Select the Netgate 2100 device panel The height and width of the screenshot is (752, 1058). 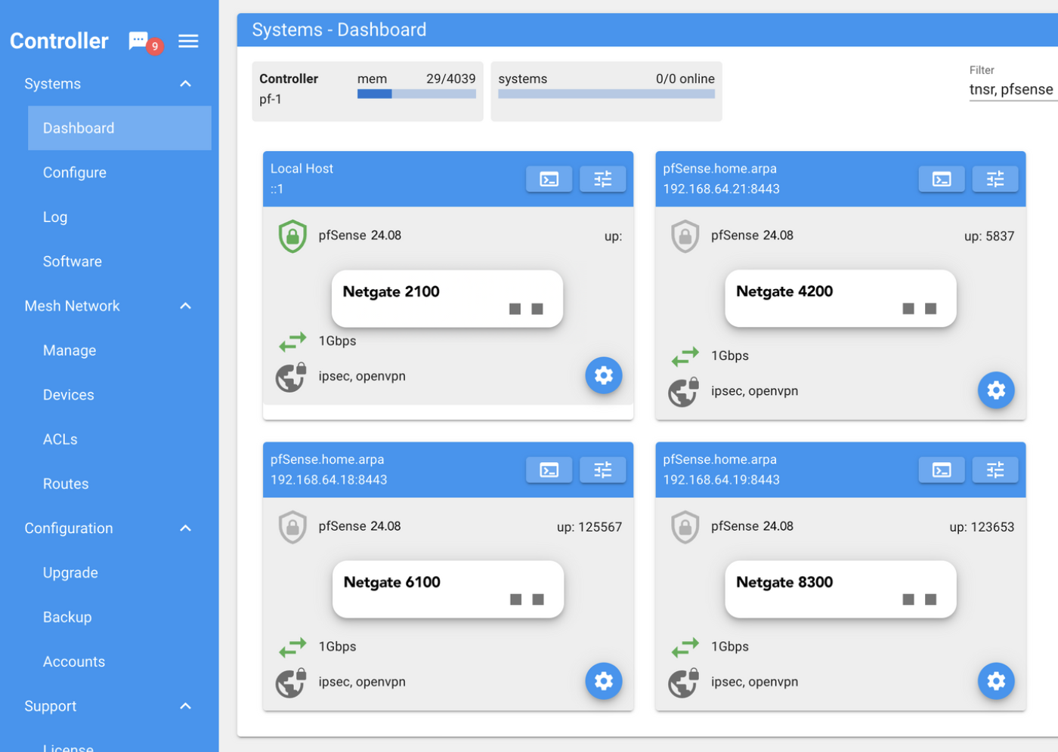point(447,298)
